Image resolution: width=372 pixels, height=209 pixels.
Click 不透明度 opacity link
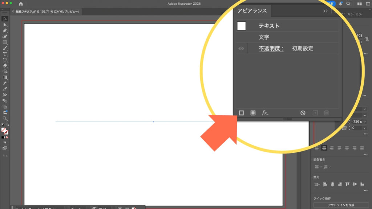(271, 49)
